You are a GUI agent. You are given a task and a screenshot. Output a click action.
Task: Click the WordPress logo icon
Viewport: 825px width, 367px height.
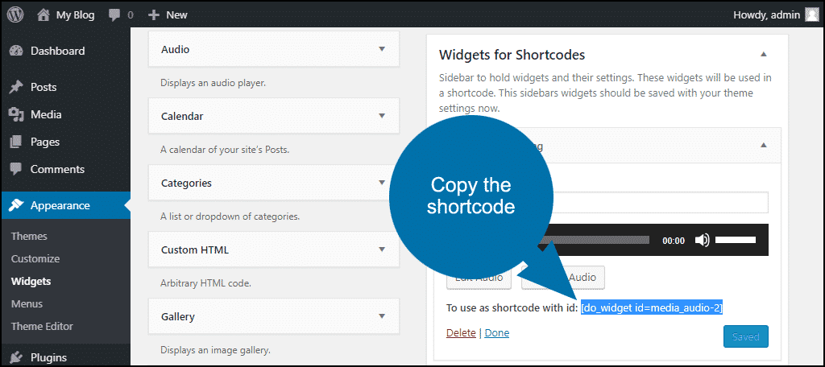[15, 14]
